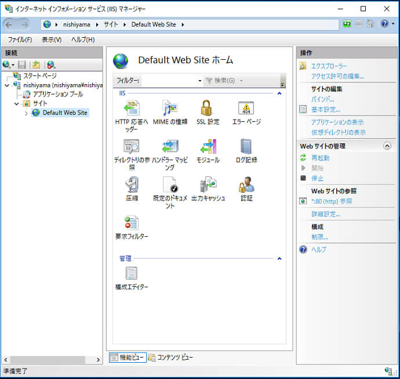The image size is (400, 379).
Task: Open the SSL 設定 padlock icon
Action: [208, 109]
